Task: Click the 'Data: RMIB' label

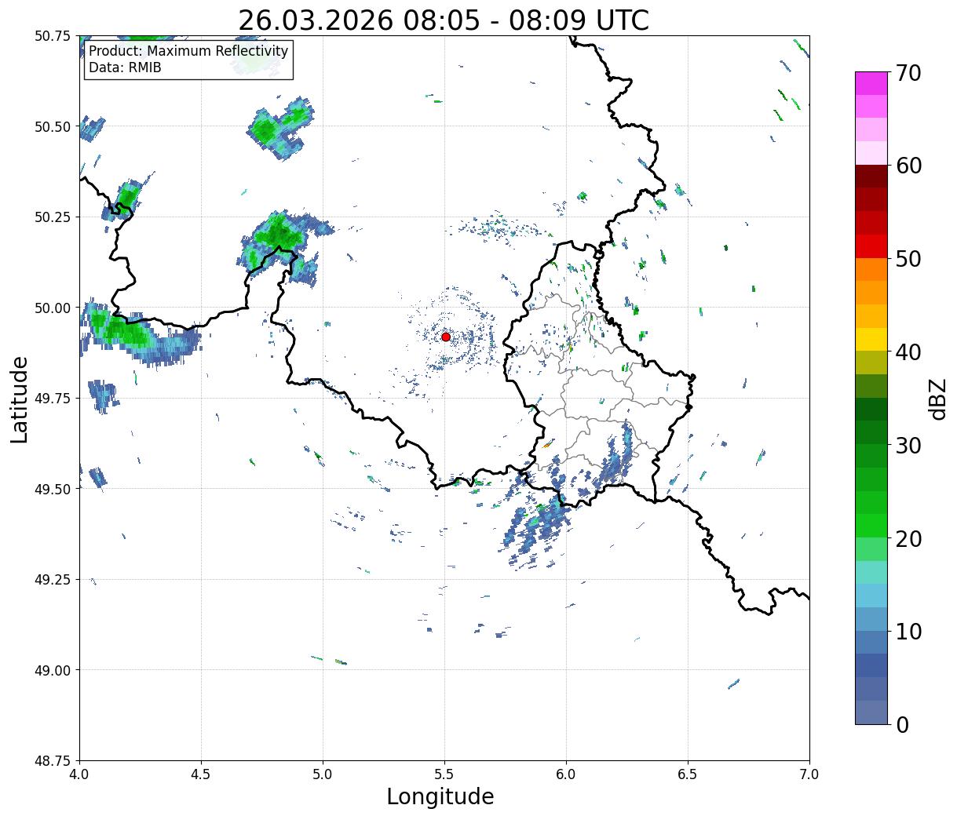Action: pyautogui.click(x=125, y=68)
